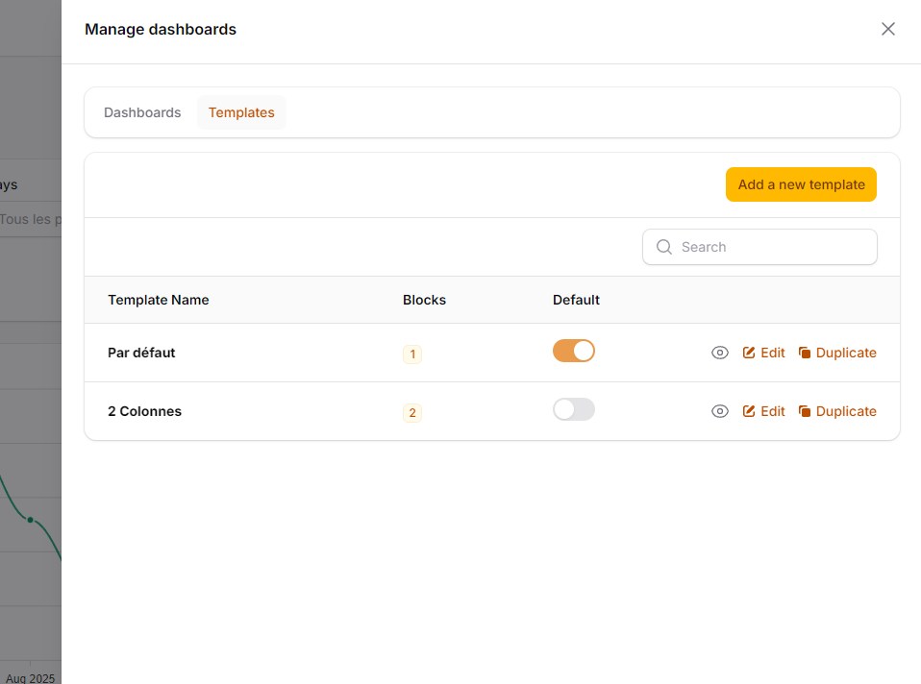Enable the default toggle for 2 Colonnes
921x684 pixels.
pos(573,409)
